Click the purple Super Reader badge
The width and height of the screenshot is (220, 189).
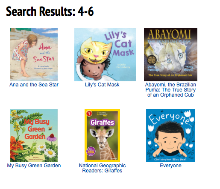click(91, 151)
